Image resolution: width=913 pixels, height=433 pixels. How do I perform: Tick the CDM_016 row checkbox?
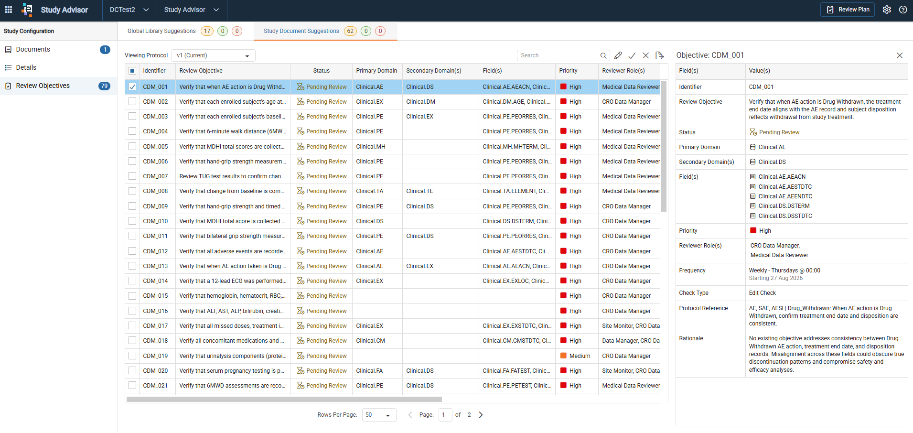tap(132, 311)
